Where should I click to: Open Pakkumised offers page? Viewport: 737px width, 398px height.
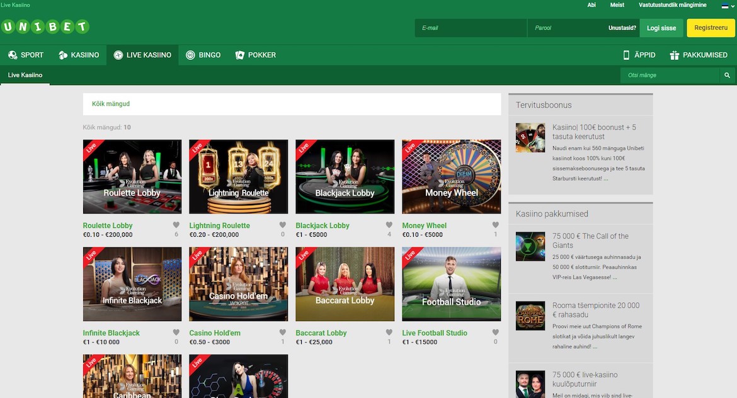click(699, 55)
